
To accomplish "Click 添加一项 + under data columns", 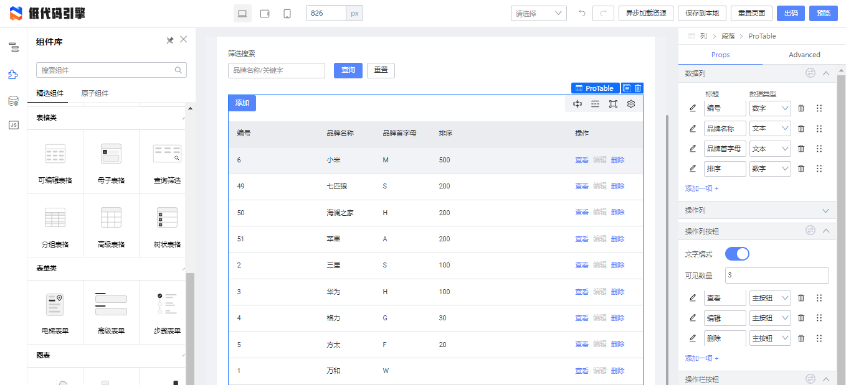I will [x=702, y=188].
